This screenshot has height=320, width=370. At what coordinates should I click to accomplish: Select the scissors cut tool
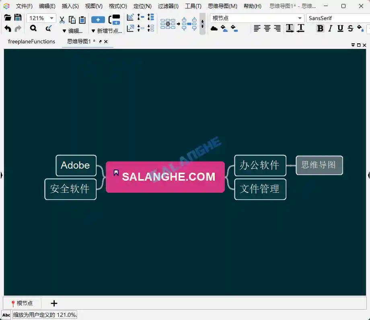pos(62,19)
